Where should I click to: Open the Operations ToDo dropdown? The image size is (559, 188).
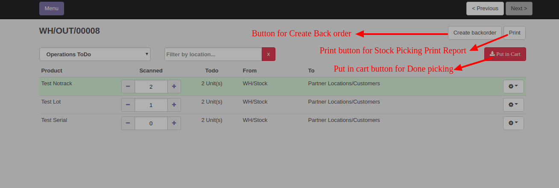tap(95, 54)
